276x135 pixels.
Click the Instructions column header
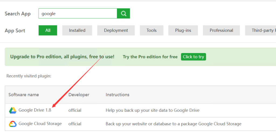[118, 95]
